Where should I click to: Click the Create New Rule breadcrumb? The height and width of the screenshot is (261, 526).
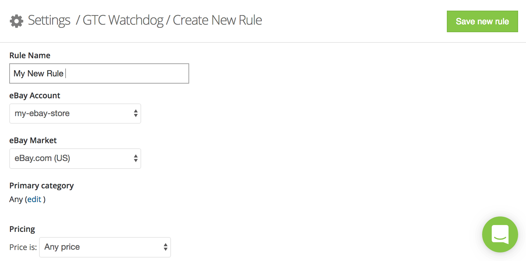(x=217, y=21)
